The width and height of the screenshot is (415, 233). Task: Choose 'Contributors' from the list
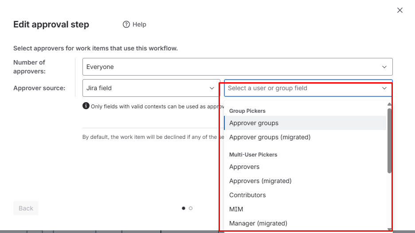coord(305,195)
